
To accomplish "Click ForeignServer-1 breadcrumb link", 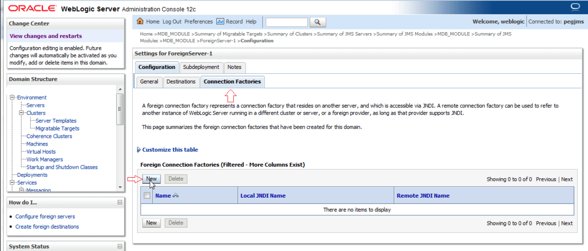I will 218,41.
